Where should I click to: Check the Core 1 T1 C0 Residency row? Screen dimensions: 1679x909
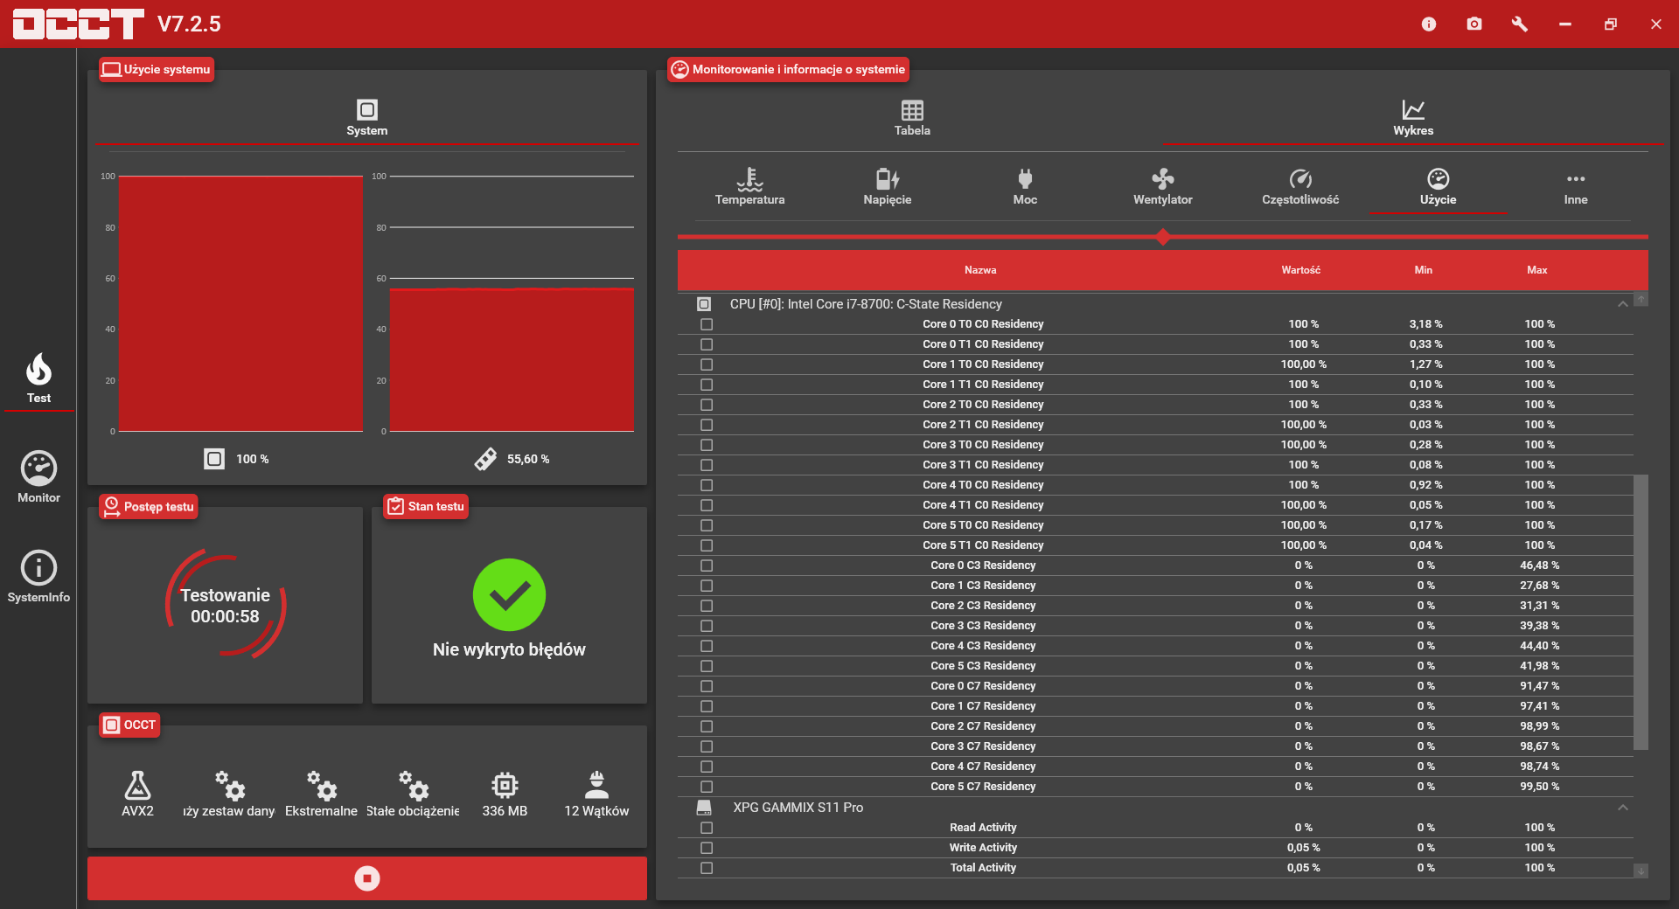coord(707,385)
